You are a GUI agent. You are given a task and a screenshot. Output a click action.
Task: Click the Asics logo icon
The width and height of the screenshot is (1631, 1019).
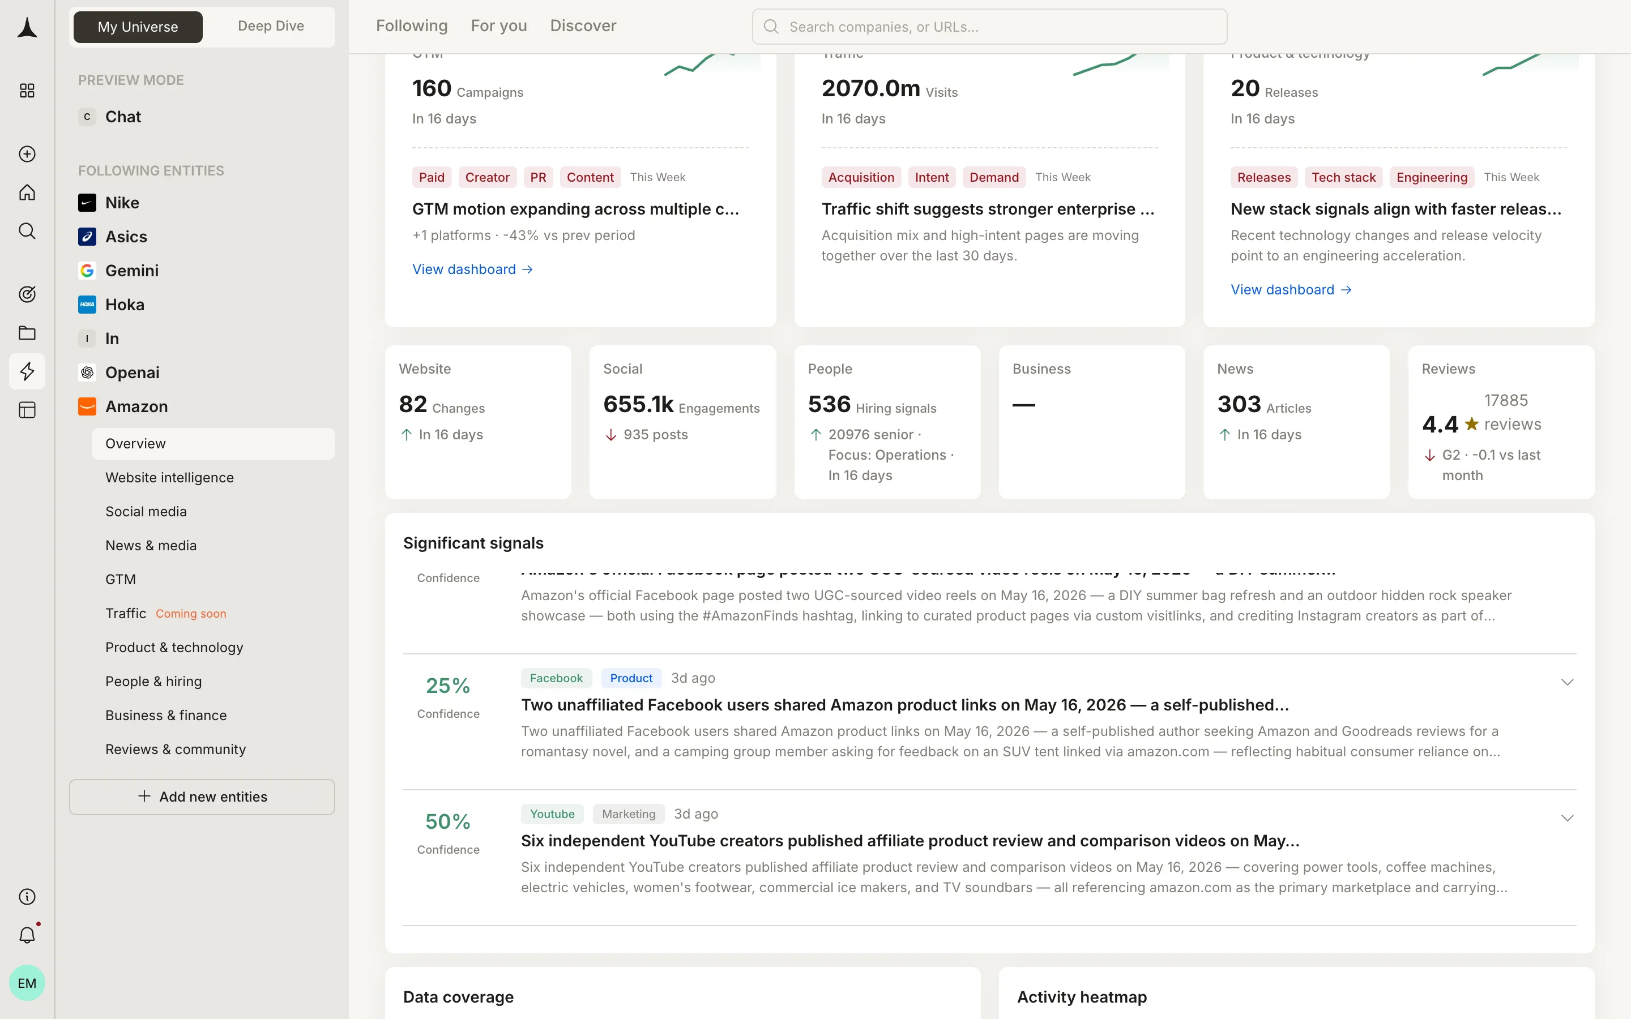pos(87,237)
